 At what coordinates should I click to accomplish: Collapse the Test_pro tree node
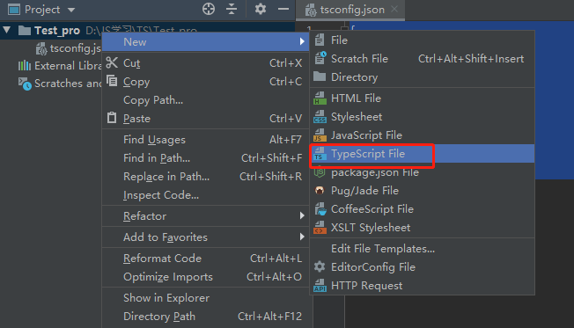click(7, 30)
